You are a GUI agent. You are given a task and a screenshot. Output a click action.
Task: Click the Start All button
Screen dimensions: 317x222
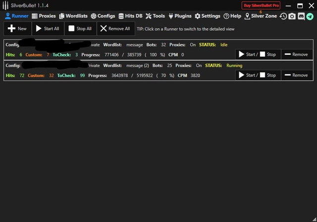click(48, 29)
